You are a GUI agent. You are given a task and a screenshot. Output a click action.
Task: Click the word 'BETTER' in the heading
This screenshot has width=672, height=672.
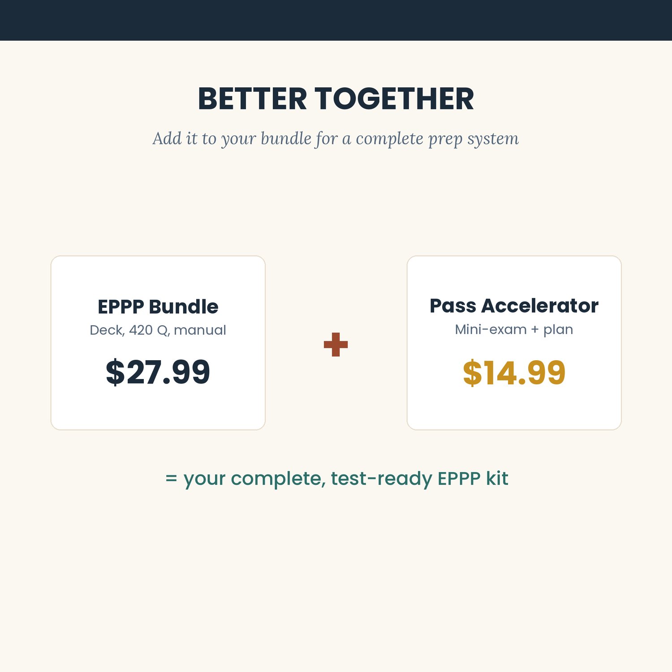coord(252,99)
